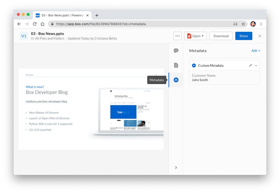
Task: View file information via the info sidebar icon
Action: tap(176, 65)
